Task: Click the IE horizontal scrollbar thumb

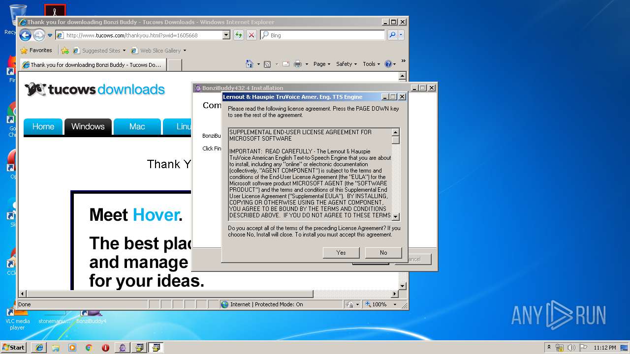Action: pos(169,294)
